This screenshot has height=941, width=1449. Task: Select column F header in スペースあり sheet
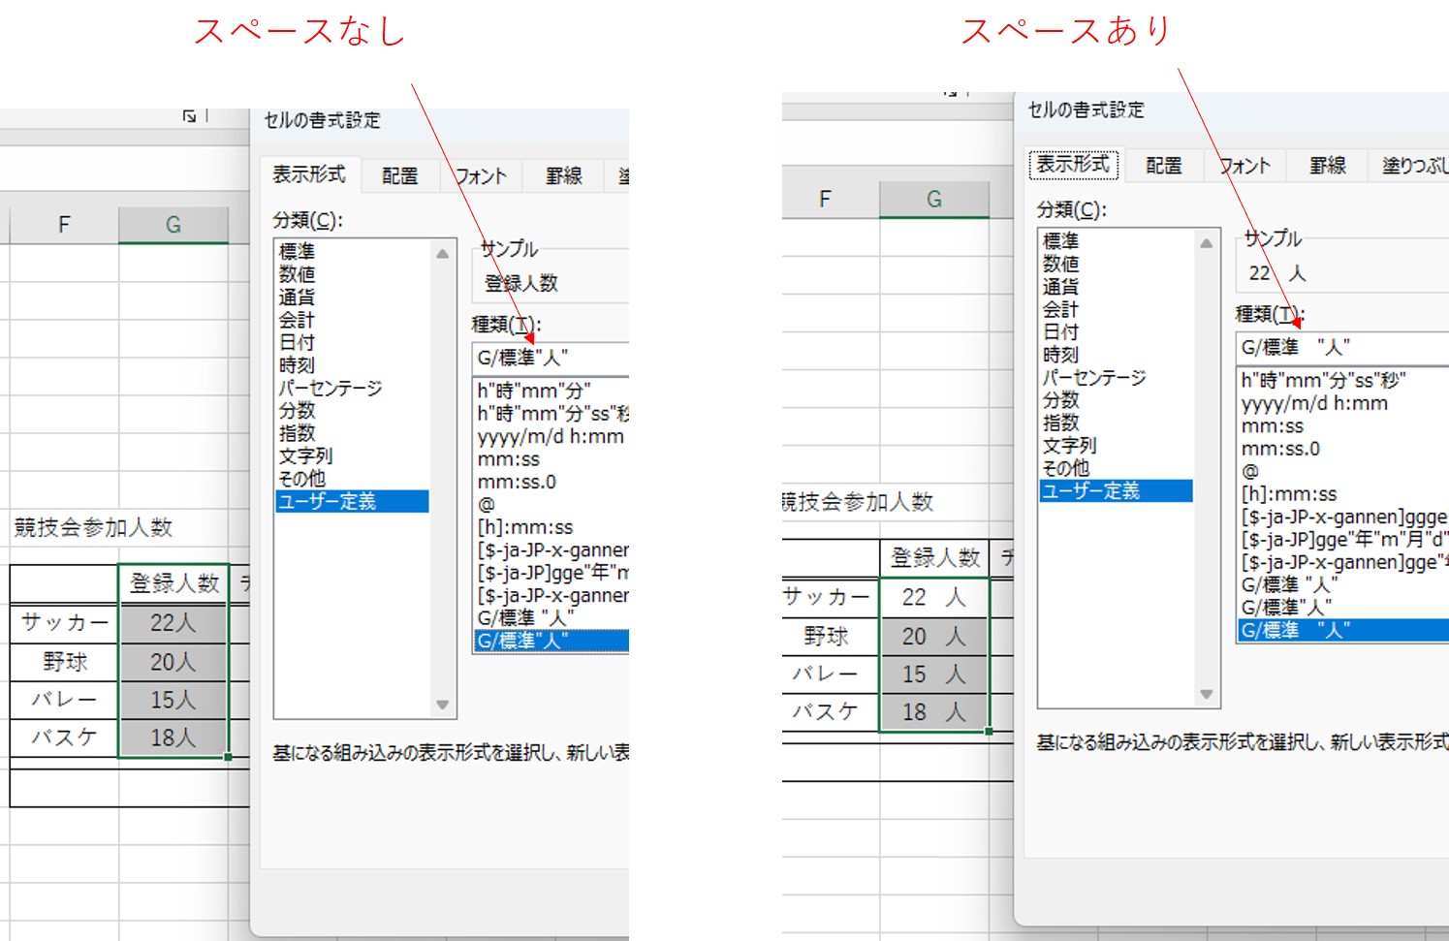825,200
